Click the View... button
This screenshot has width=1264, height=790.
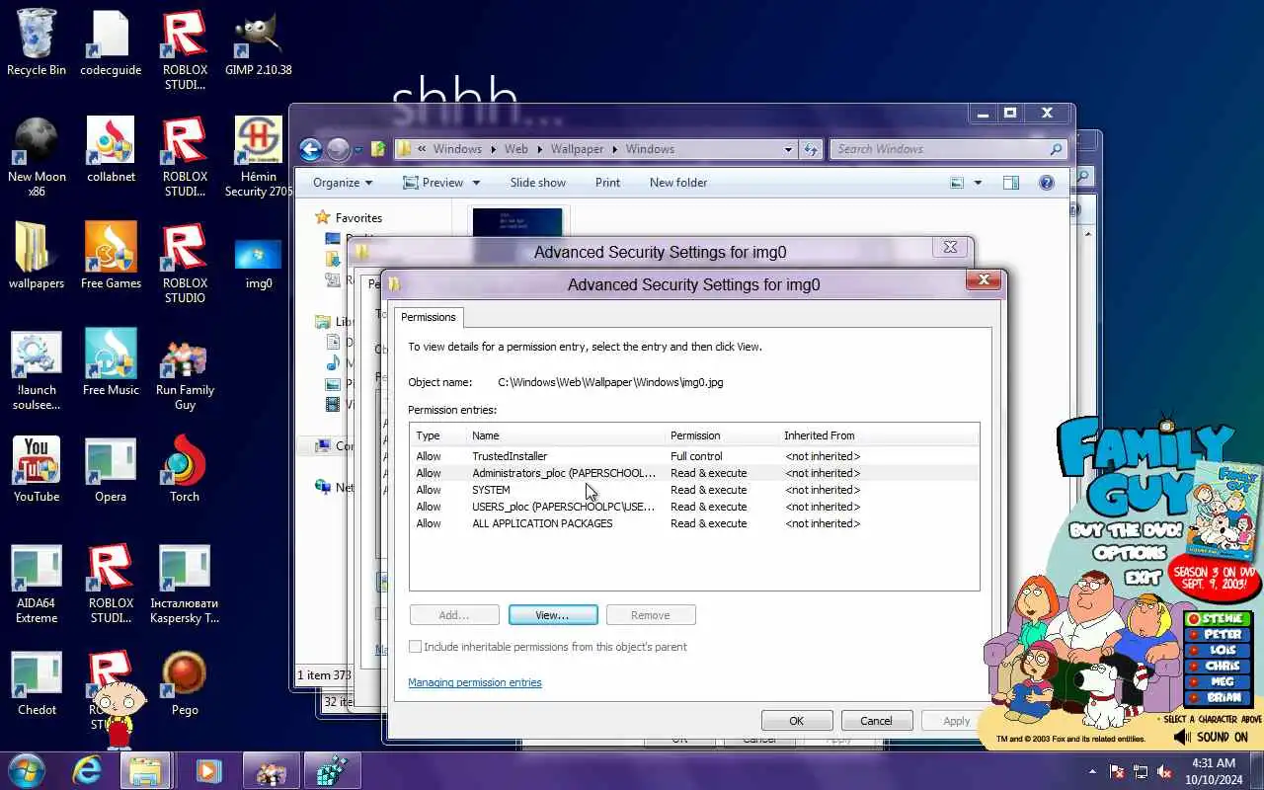553,615
